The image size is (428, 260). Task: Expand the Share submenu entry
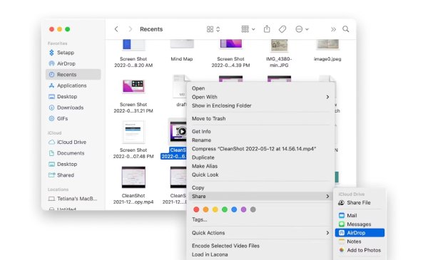tap(260, 196)
